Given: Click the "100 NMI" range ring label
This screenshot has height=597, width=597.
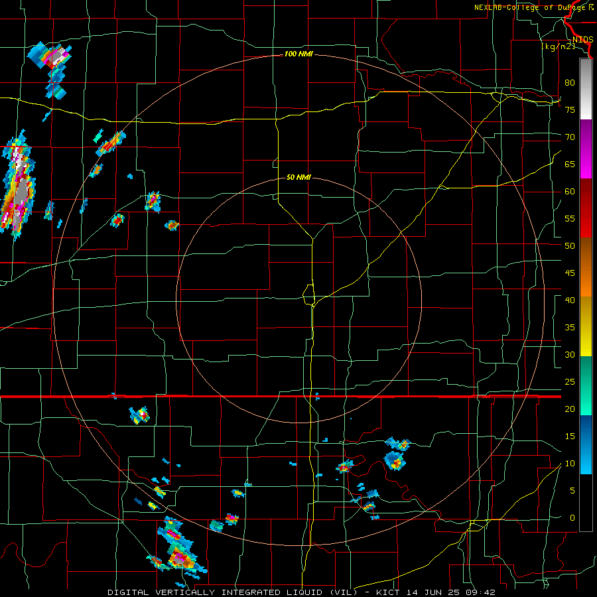Looking at the screenshot, I should pyautogui.click(x=298, y=54).
